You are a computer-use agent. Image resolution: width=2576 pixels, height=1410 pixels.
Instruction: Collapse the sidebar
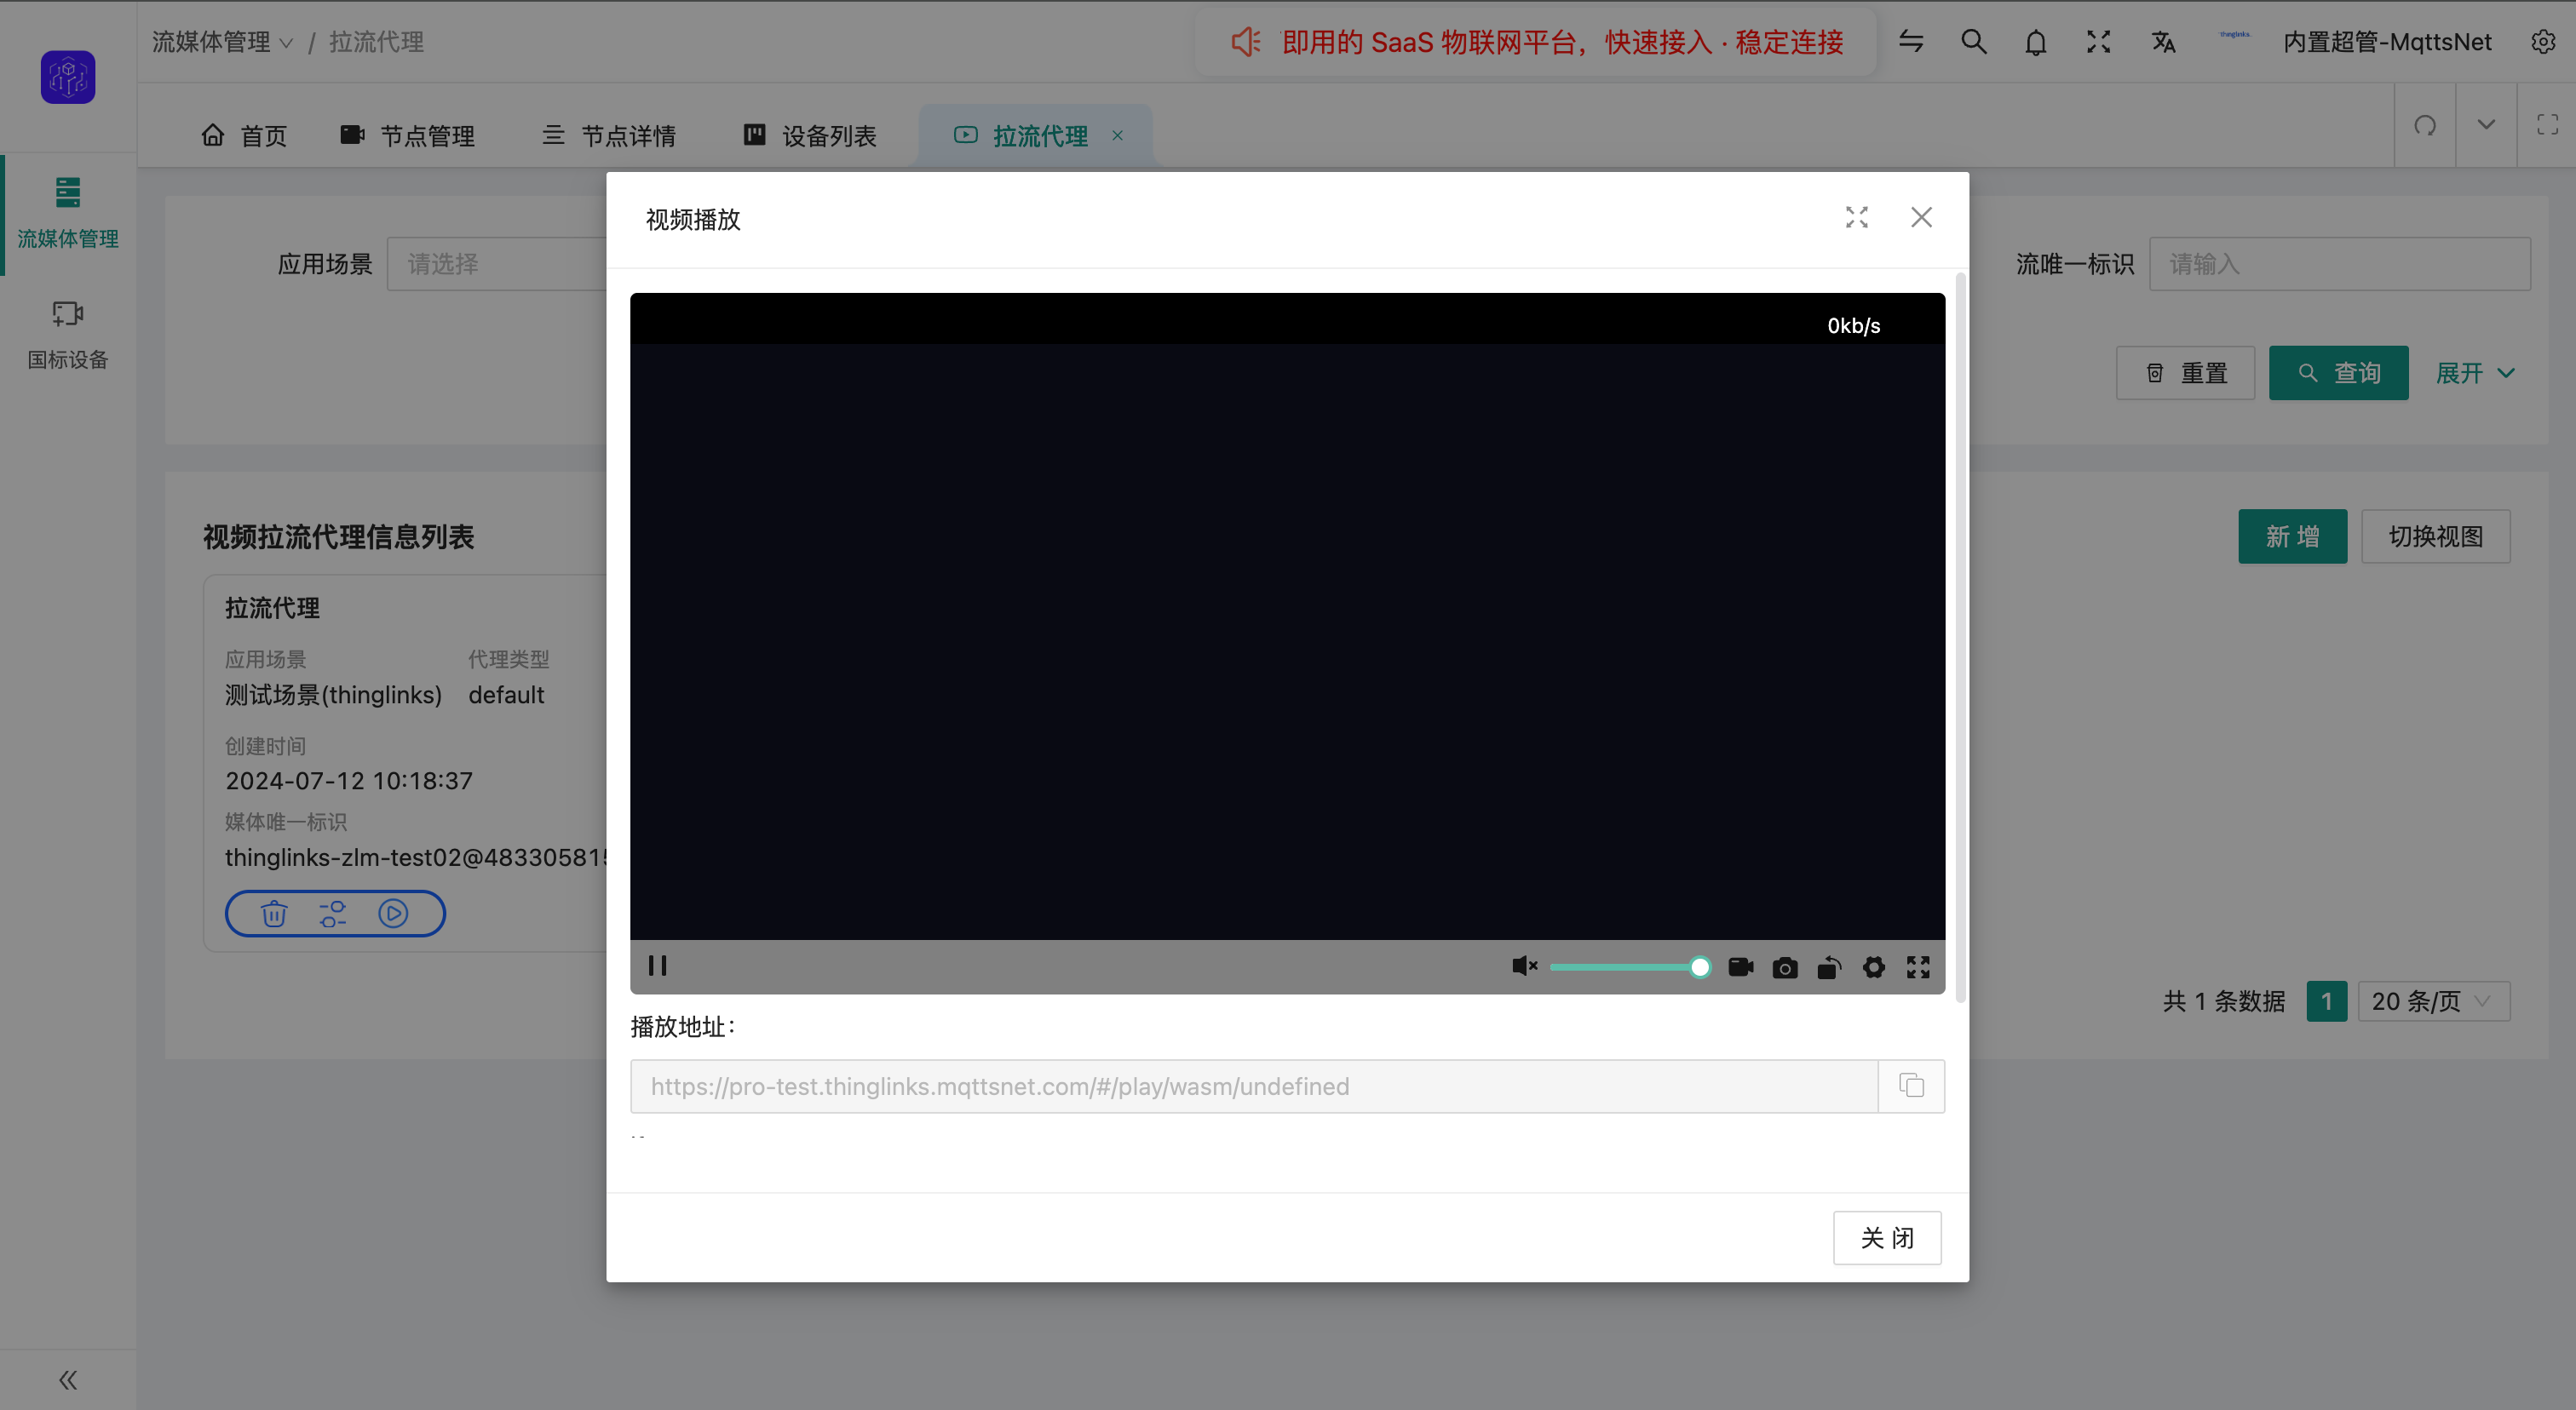coord(68,1380)
